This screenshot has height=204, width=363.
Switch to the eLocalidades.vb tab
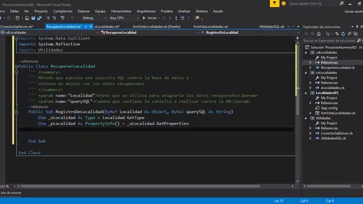pos(107,27)
